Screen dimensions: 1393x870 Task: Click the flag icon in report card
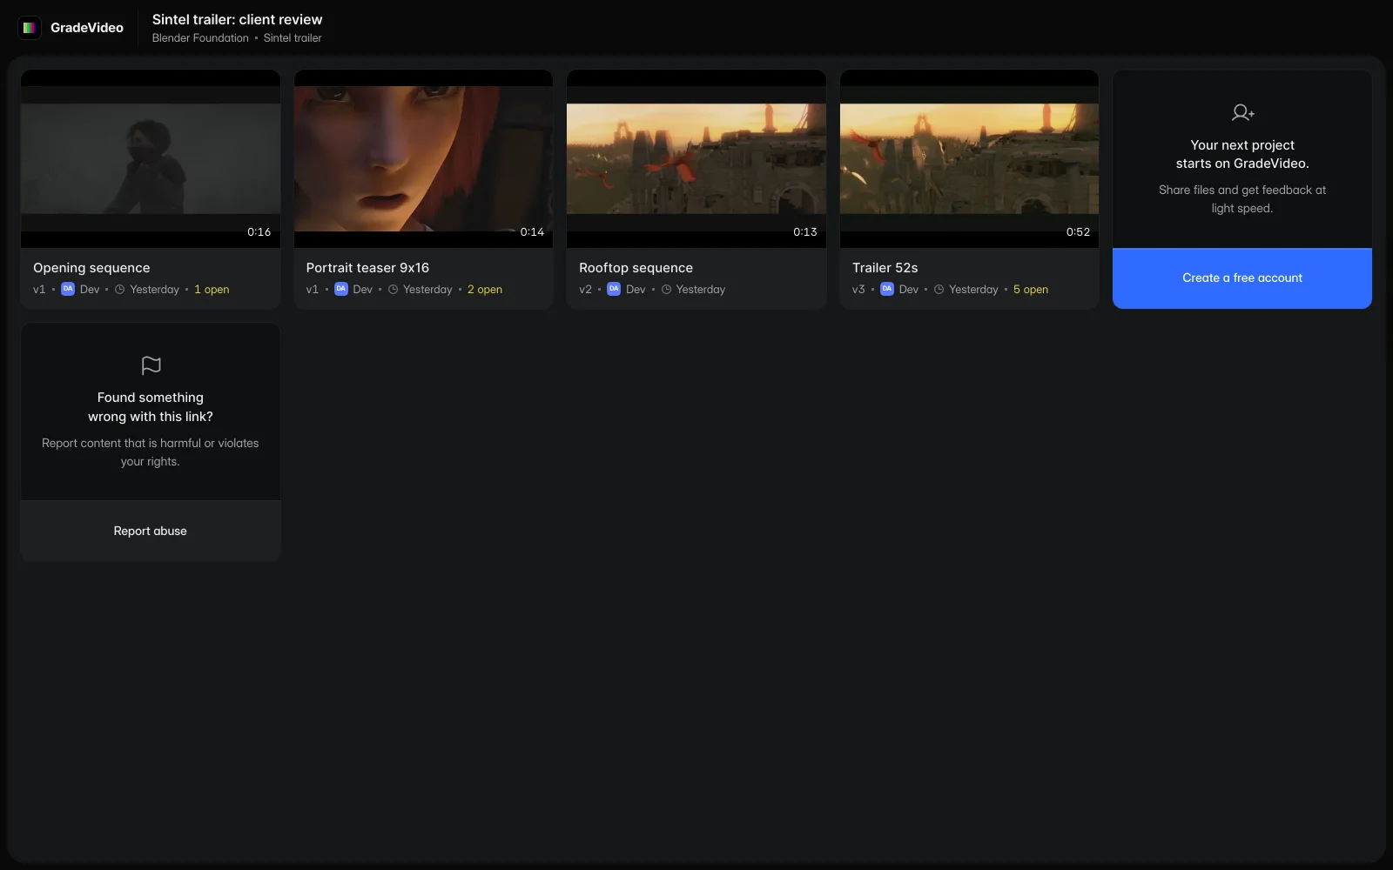(x=151, y=365)
